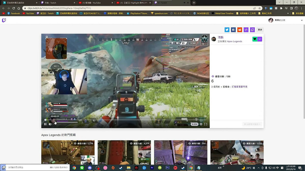Click the browser home button
Image resolution: width=305 pixels, height=171 pixels.
pyautogui.click(x=19, y=8)
